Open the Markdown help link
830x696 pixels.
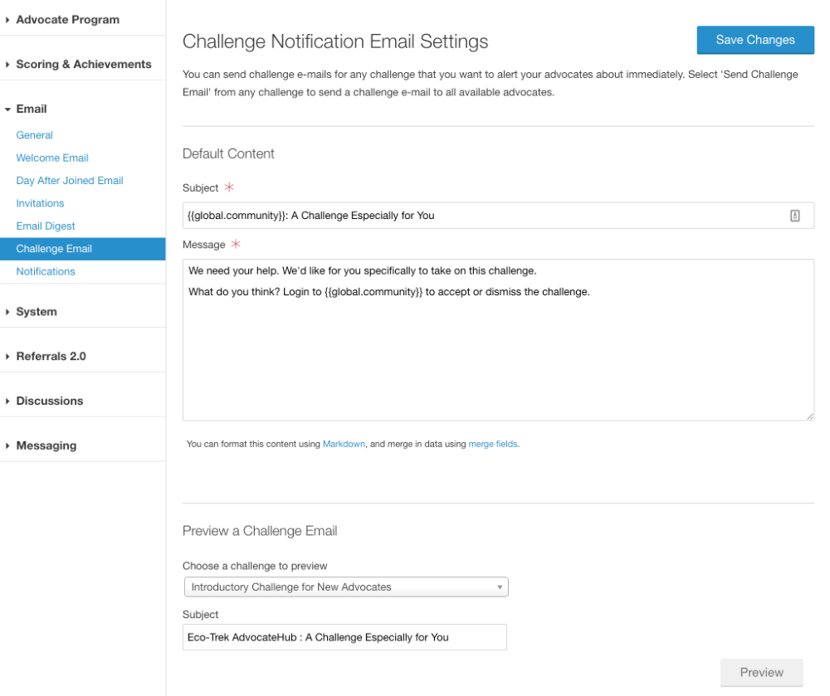tap(344, 444)
